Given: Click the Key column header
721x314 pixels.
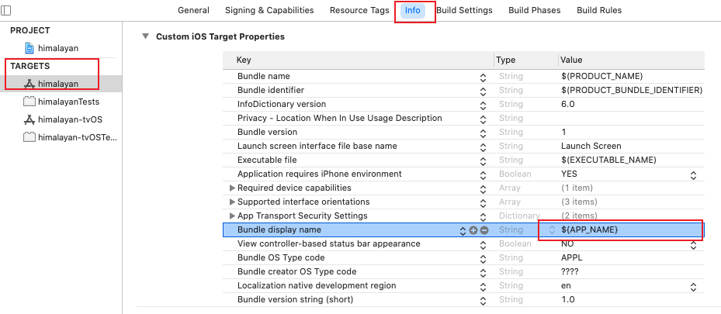Looking at the screenshot, I should [244, 60].
